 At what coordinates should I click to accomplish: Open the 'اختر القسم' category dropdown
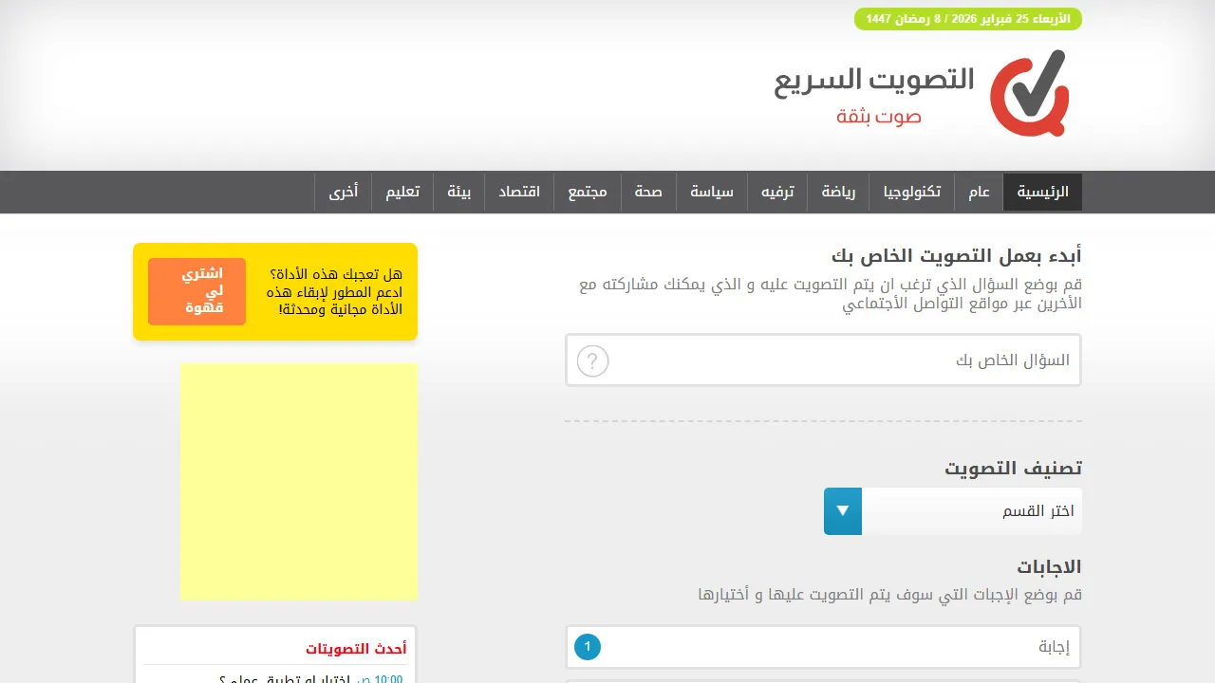[968, 511]
